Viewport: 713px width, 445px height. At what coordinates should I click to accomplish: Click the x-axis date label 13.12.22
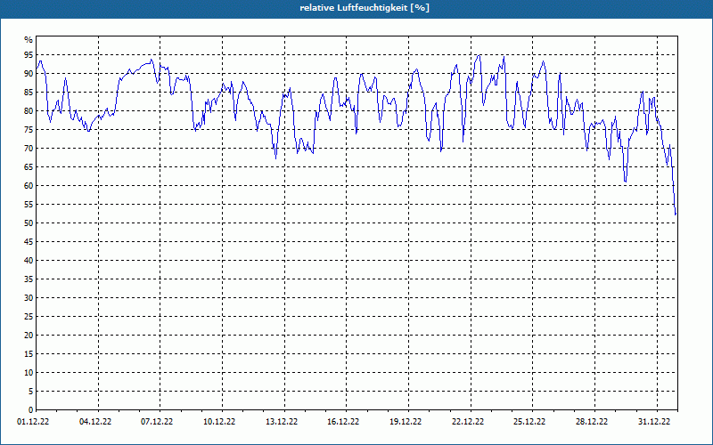click(282, 422)
